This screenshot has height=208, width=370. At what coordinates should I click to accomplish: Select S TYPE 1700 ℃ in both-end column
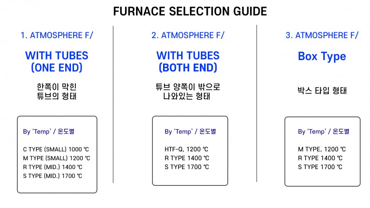pos(187,167)
